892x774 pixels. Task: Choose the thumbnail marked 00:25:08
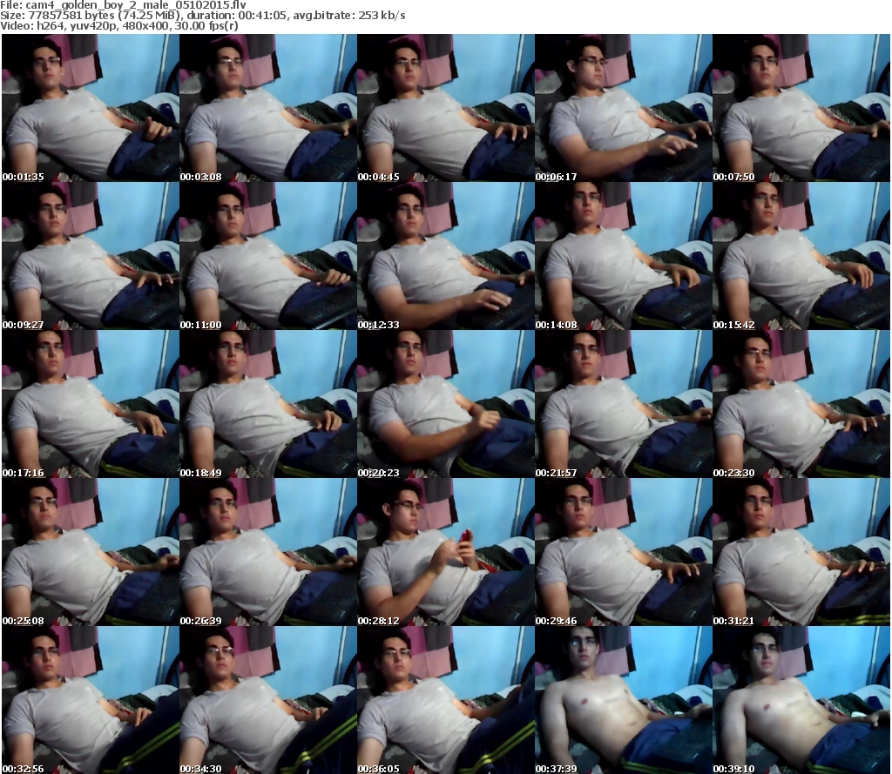pyautogui.click(x=91, y=552)
